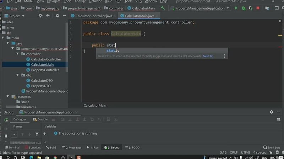Viewport: 284px width, 159px height.
Task: Open Chrome from Windows taskbar
Action: point(55,157)
